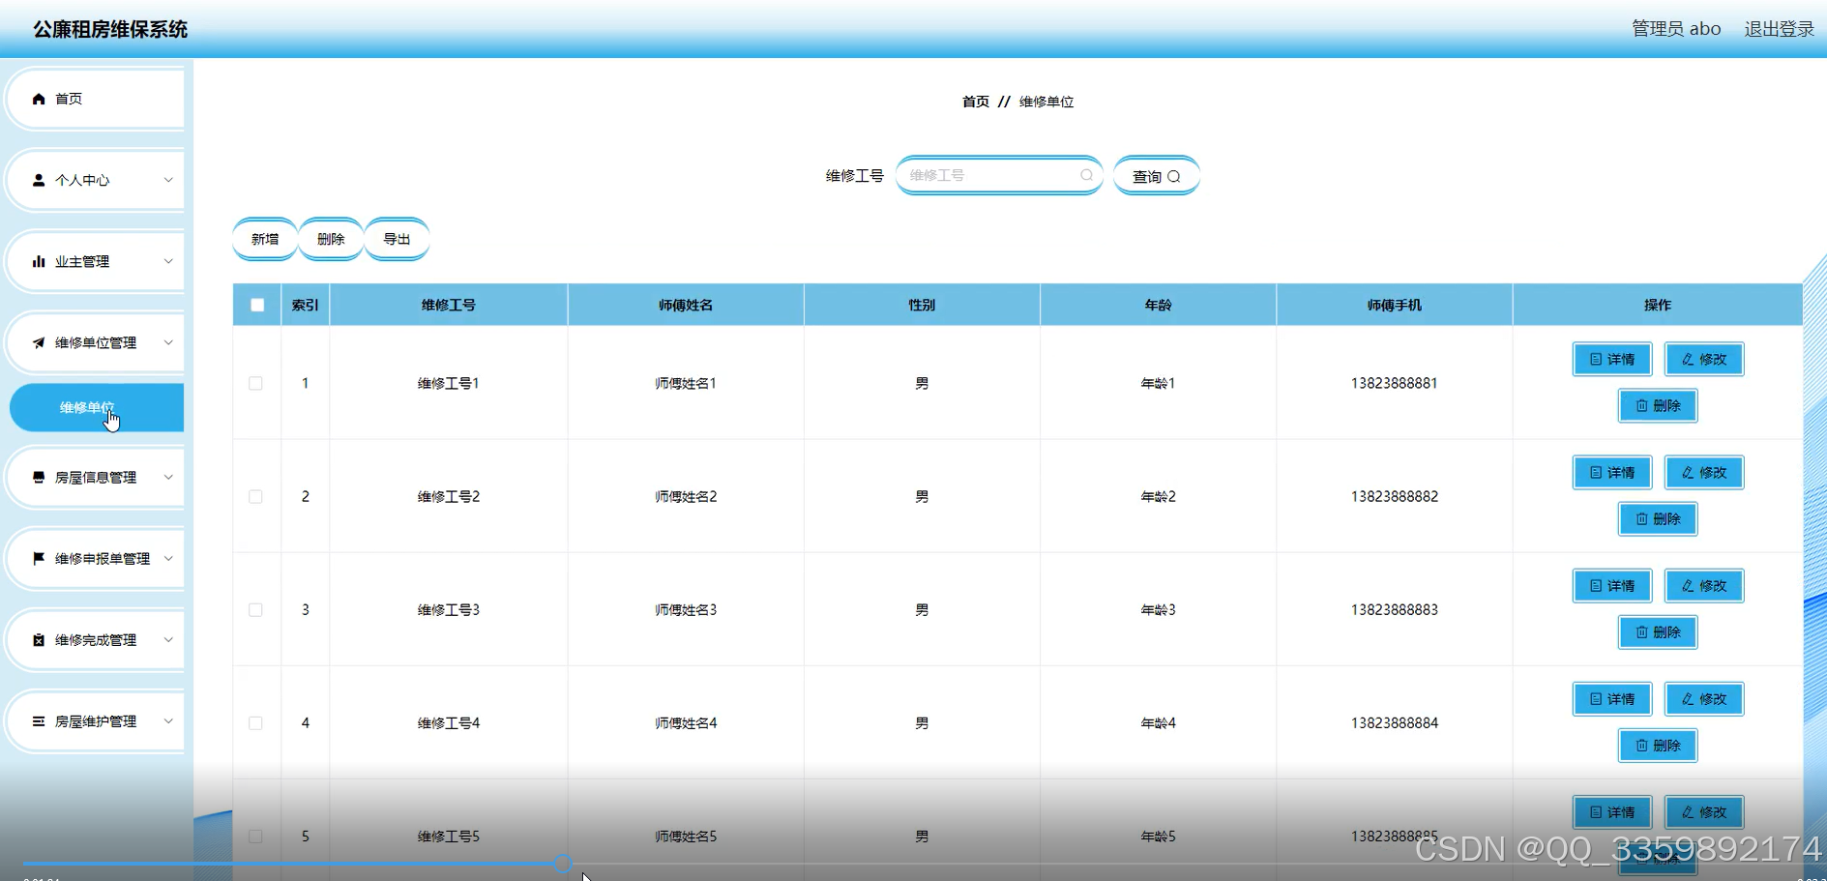Check the checkbox for row 3

click(x=255, y=609)
